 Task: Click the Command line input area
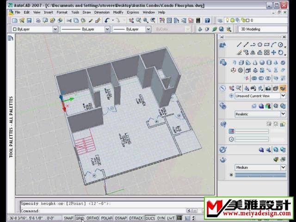click(111, 211)
